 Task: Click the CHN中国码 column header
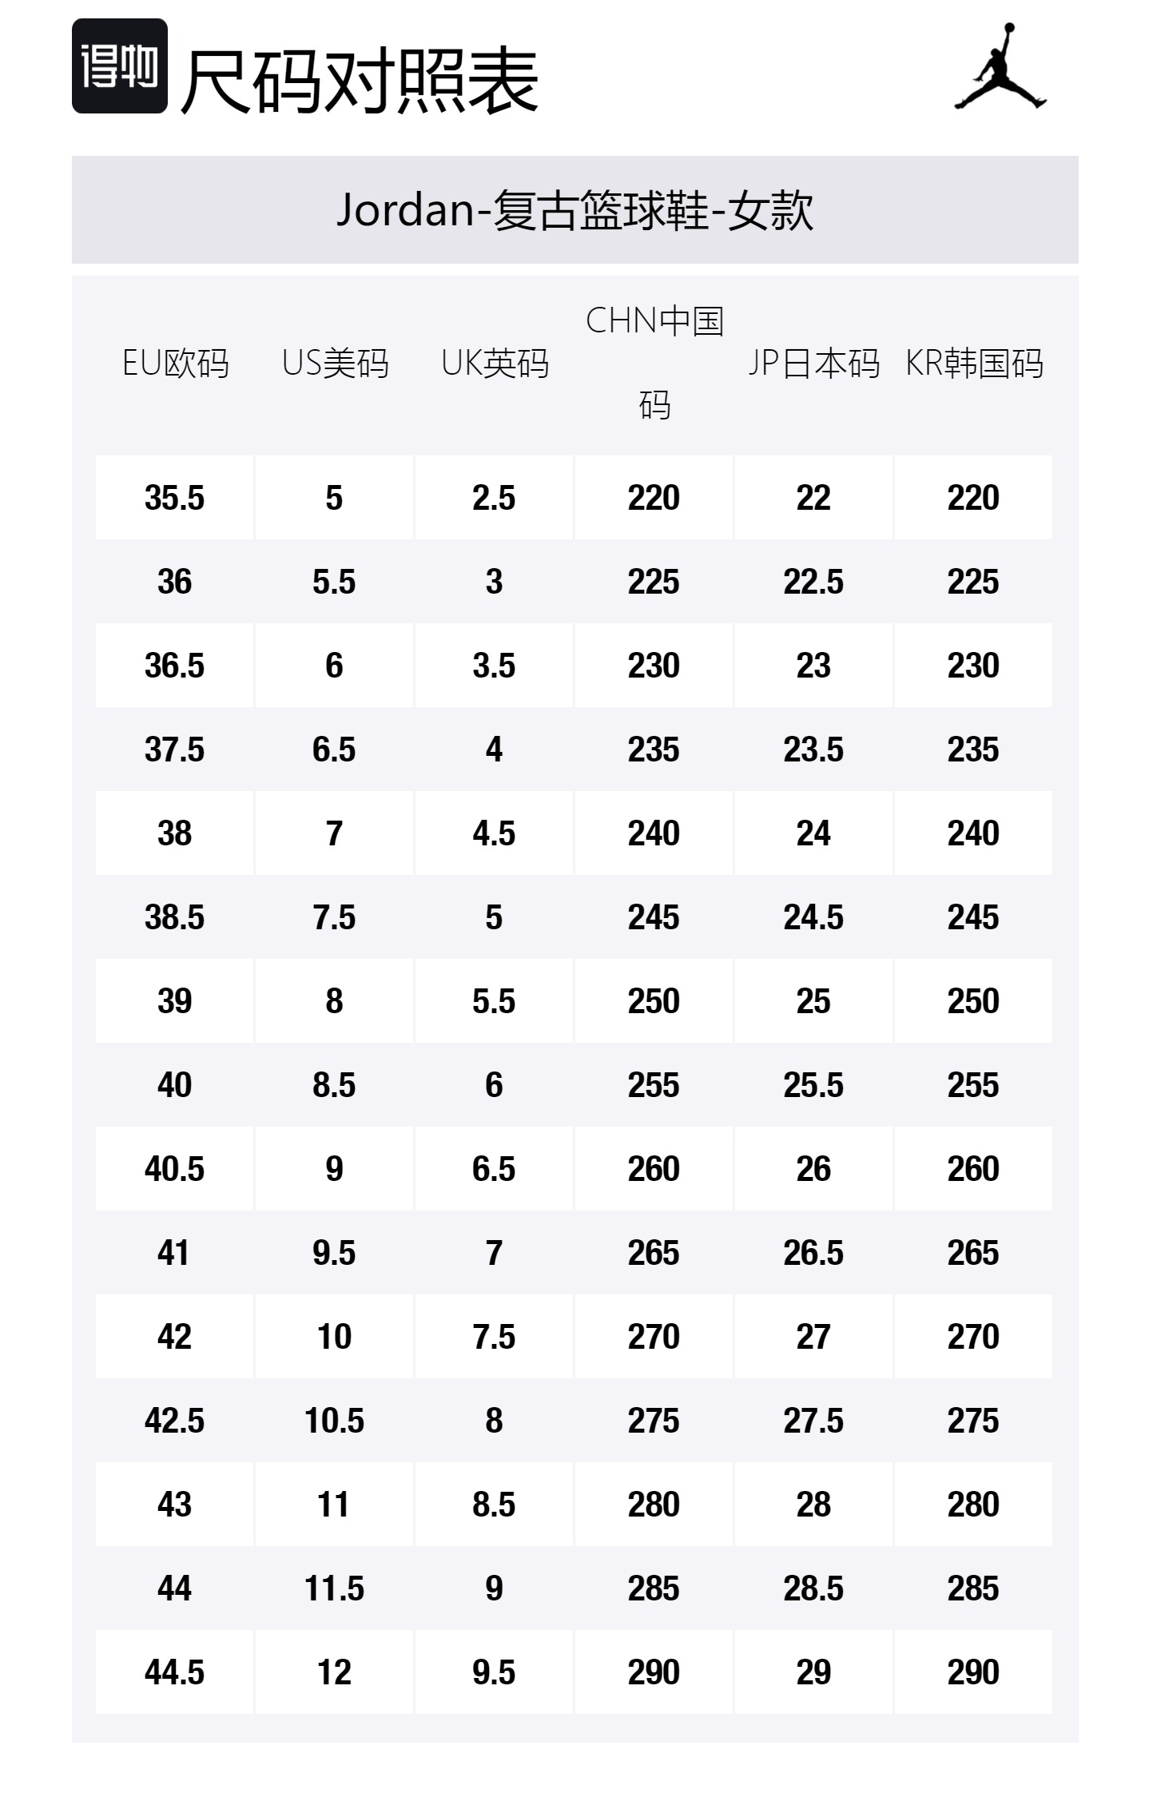coord(654,362)
